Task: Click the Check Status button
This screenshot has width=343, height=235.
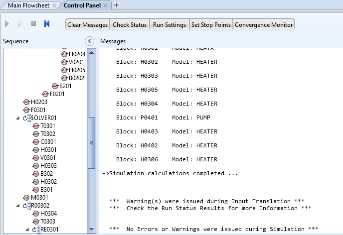Action: tap(130, 24)
